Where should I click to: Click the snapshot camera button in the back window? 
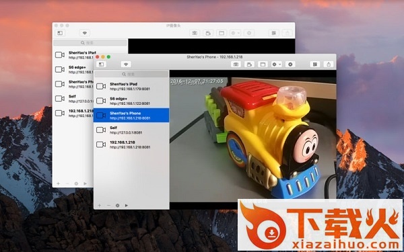click(195, 33)
